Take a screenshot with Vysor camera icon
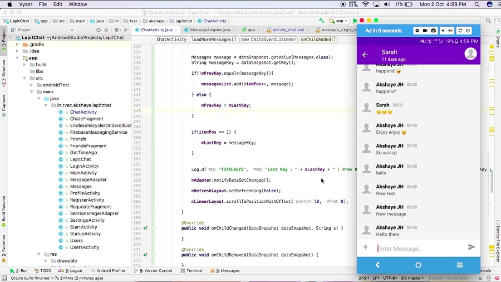The height and width of the screenshot is (282, 501). pyautogui.click(x=434, y=31)
